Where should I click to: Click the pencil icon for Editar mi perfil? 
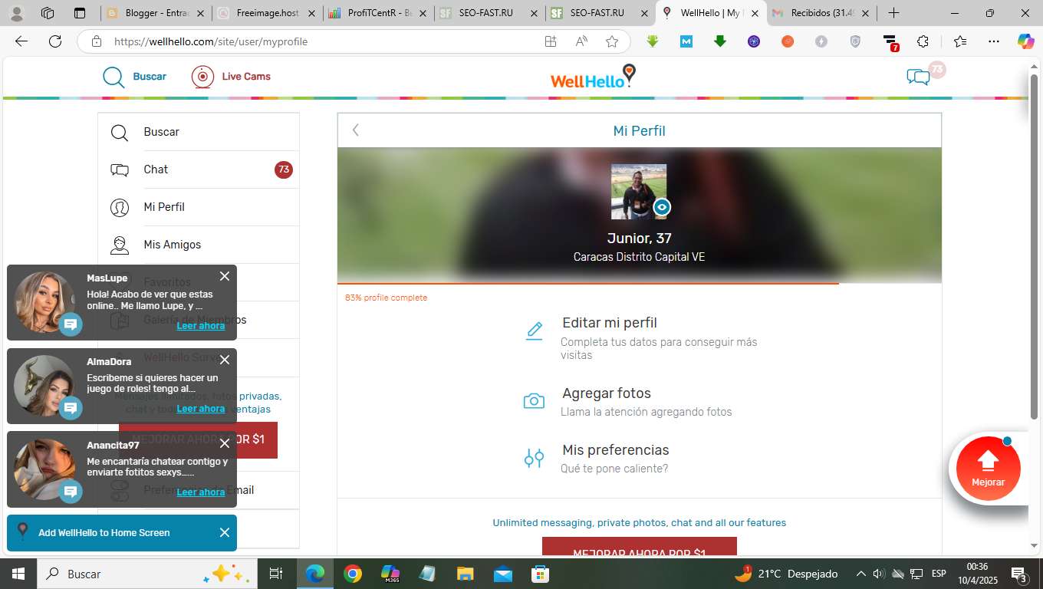pyautogui.click(x=535, y=331)
